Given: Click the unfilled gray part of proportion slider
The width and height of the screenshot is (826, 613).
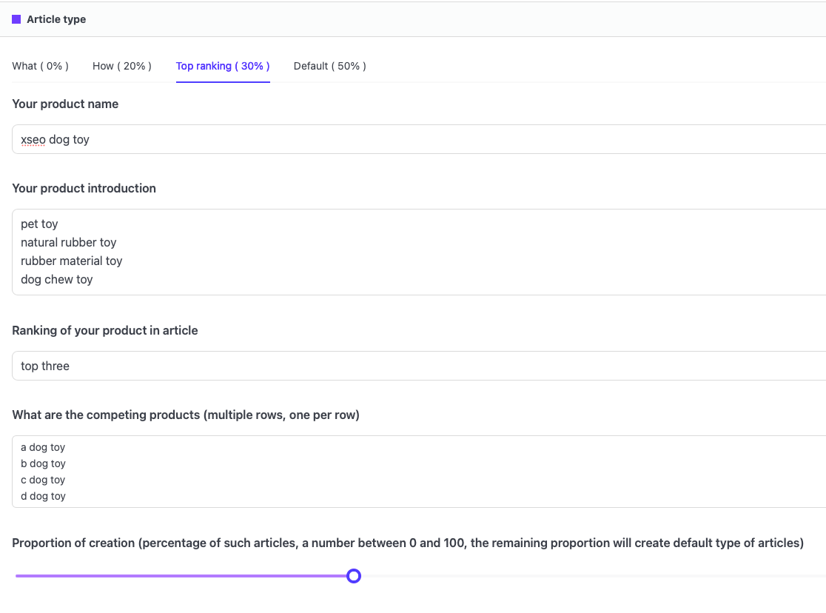Looking at the screenshot, I should [592, 576].
